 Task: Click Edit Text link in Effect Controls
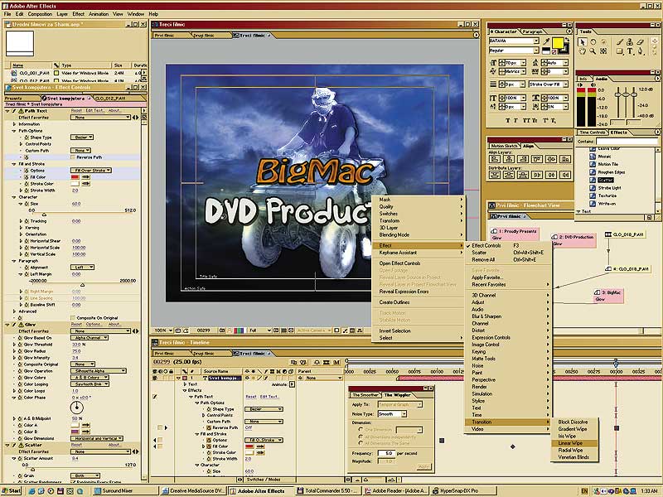click(x=94, y=111)
